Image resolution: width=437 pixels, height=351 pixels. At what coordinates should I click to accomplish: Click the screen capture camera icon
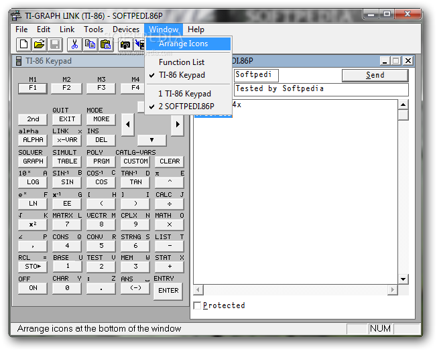pyautogui.click(x=125, y=45)
